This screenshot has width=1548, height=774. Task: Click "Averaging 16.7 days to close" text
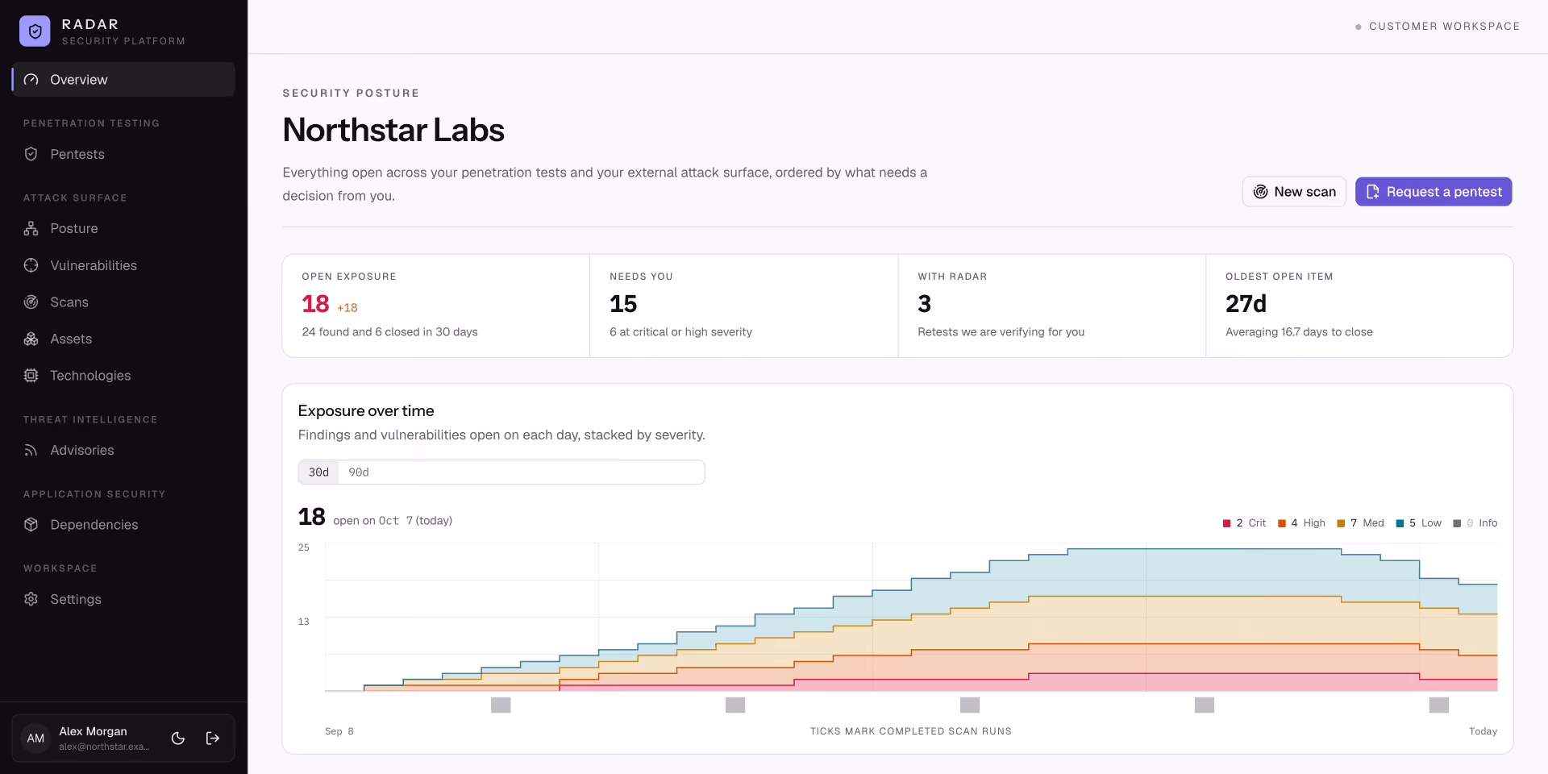1299,332
